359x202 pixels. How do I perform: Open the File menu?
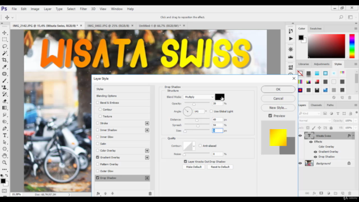14,9
